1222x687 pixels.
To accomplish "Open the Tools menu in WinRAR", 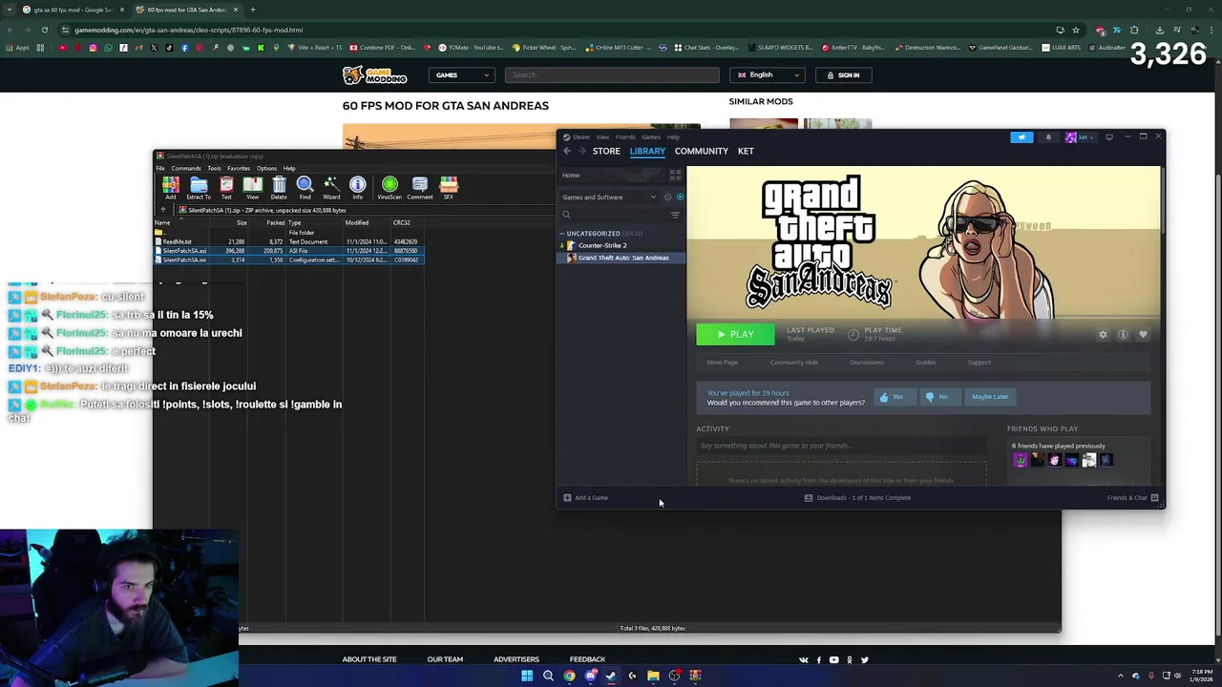I will (214, 168).
